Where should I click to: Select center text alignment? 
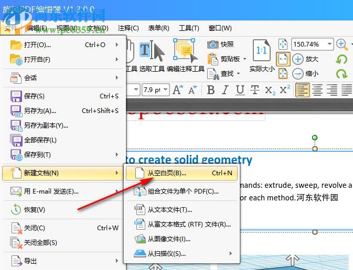click(x=317, y=90)
